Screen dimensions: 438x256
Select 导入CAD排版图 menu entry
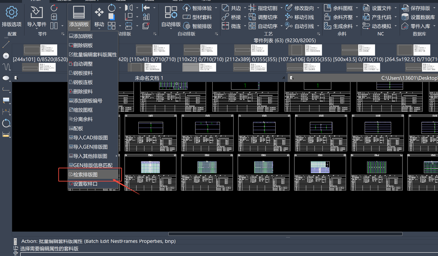93,138
